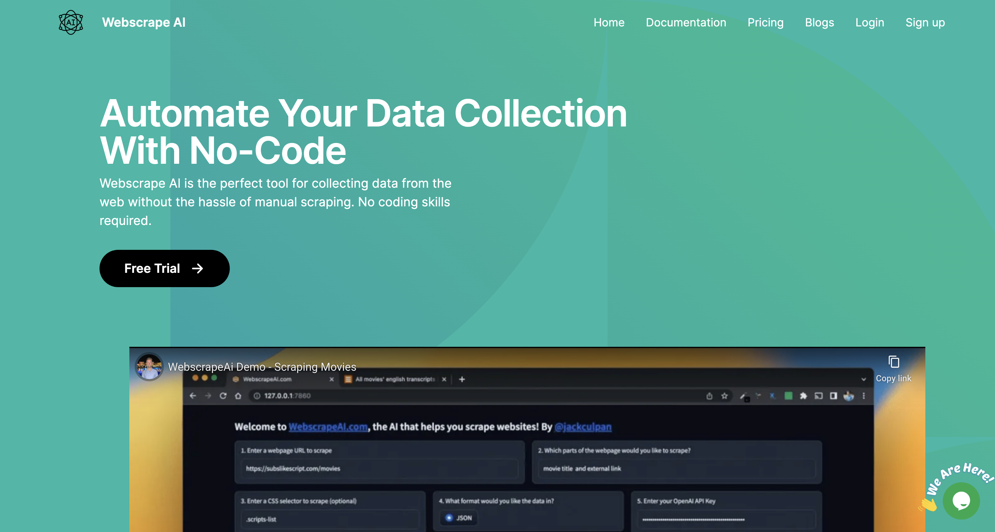
Task: Click the headline 'Automate Your Data Collection With No-Code'
Action: click(363, 132)
